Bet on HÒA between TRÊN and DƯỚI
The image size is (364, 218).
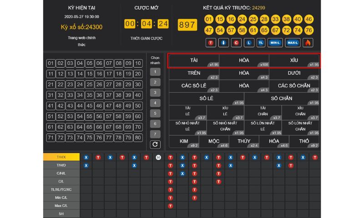(x=244, y=74)
